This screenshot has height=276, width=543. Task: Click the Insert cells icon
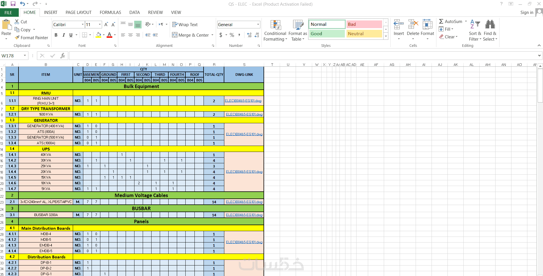[x=399, y=25]
